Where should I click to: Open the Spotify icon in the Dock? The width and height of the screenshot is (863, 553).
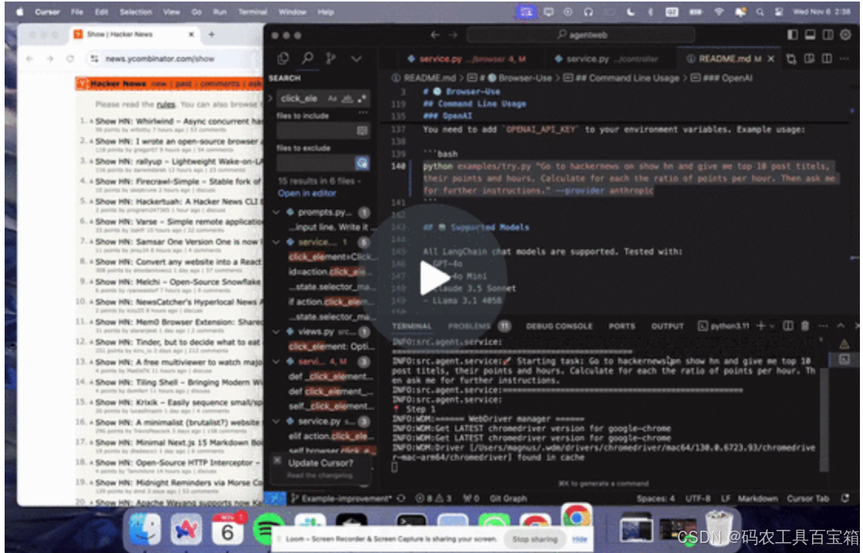tap(268, 528)
